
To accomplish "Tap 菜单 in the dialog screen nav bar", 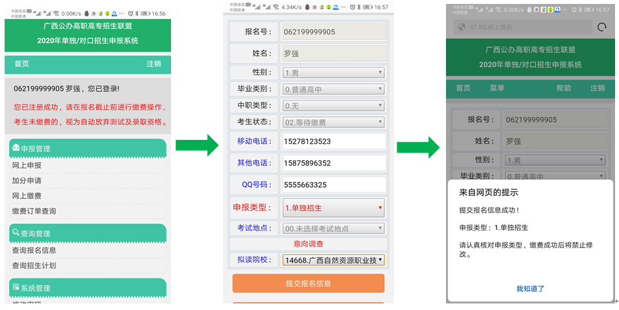I will point(497,88).
